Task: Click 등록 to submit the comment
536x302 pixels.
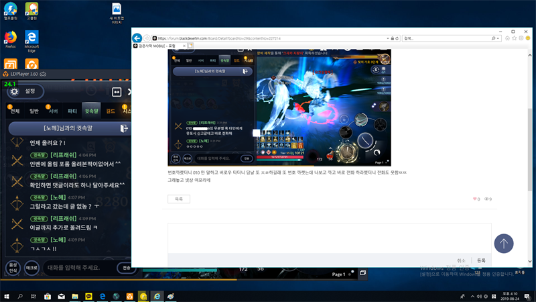Action: click(x=481, y=260)
